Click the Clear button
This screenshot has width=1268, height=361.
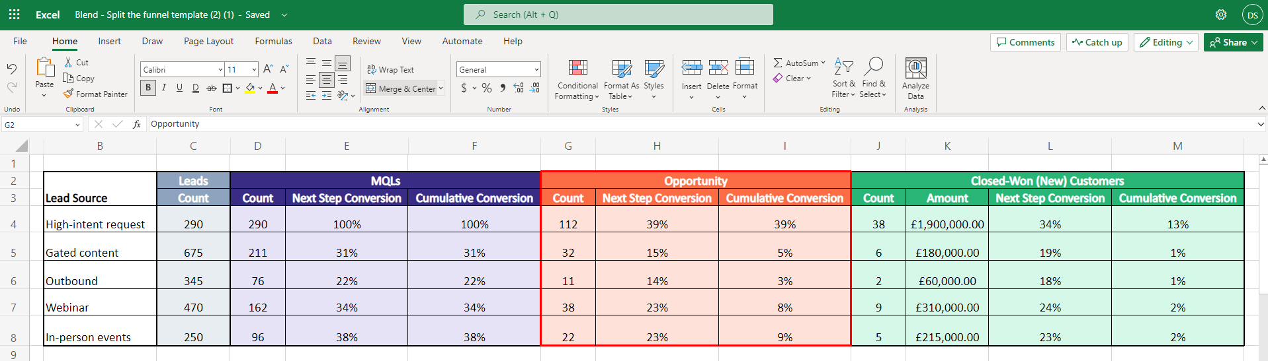[791, 78]
